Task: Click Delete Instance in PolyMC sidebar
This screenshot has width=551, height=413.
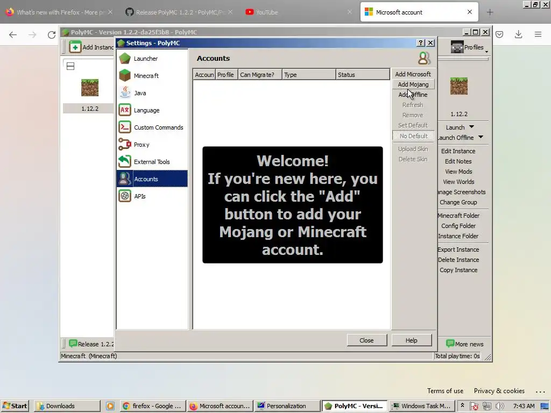Action: 458,260
